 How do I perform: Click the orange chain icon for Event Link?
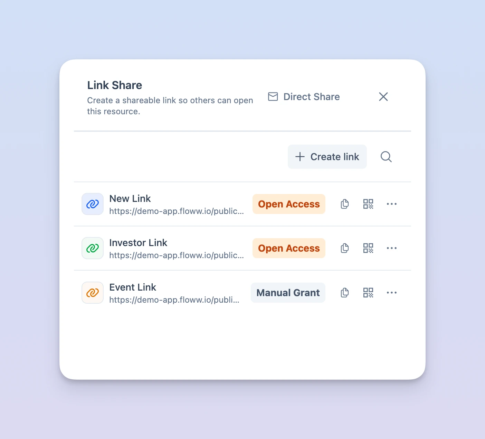(x=93, y=293)
